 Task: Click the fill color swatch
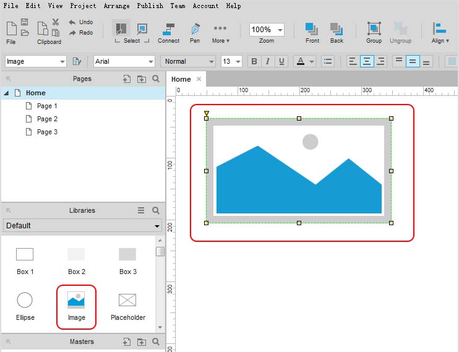452,61
